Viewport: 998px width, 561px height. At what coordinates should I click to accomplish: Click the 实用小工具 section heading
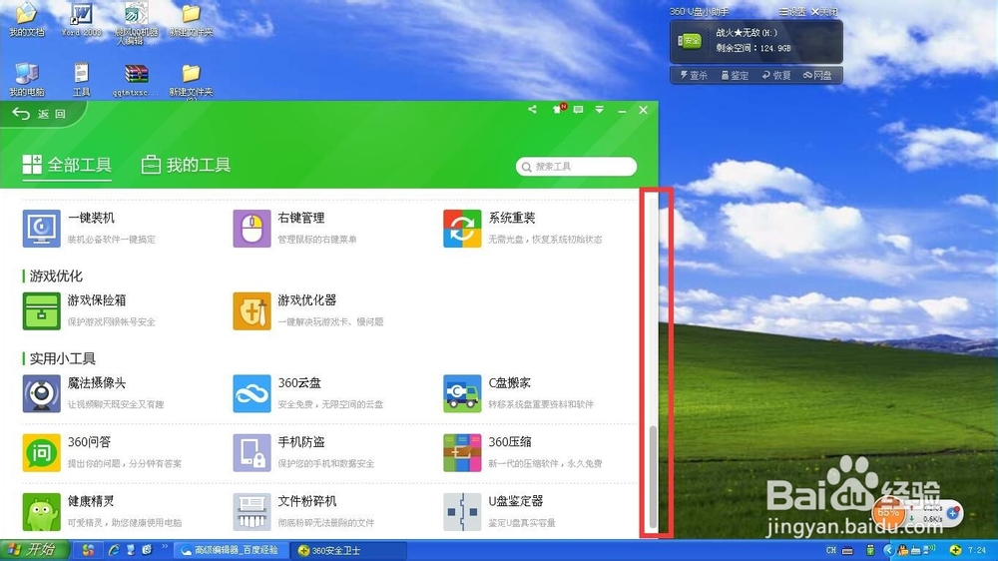[x=62, y=358]
